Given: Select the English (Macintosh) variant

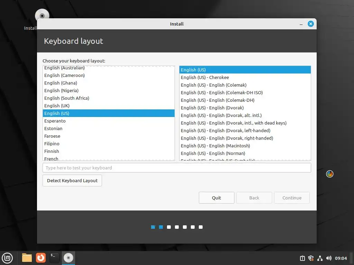Looking at the screenshot, I should (x=245, y=146).
